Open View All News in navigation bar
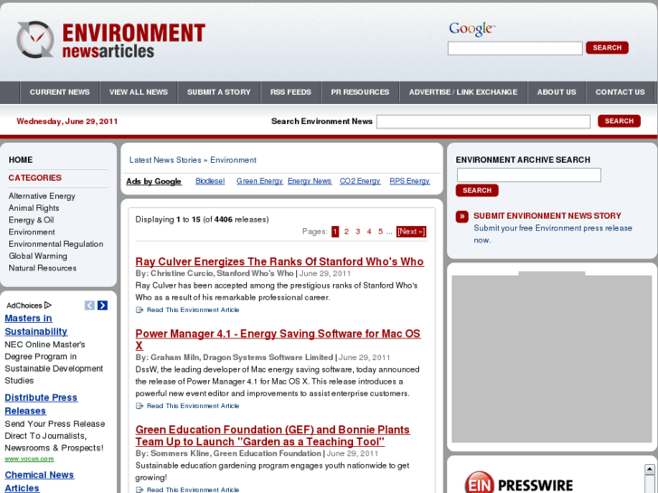The height and width of the screenshot is (493, 658). click(138, 92)
